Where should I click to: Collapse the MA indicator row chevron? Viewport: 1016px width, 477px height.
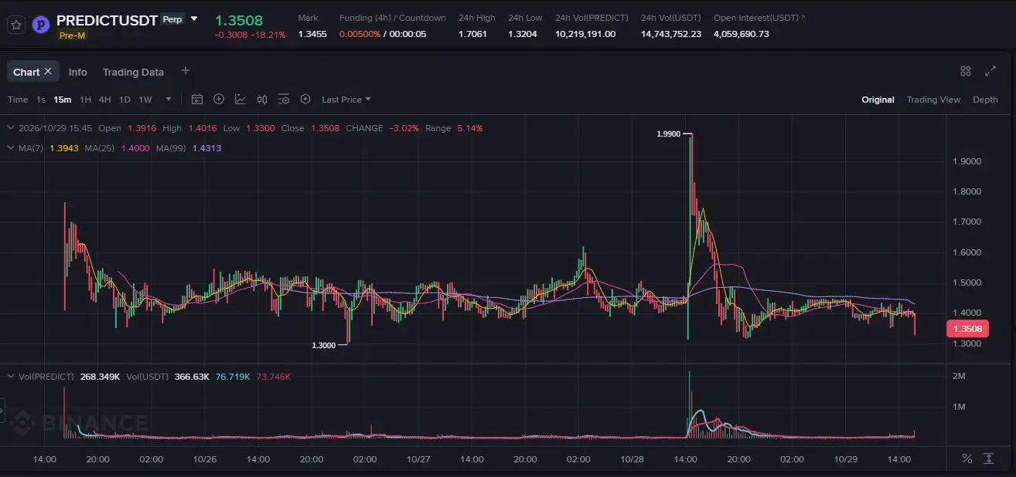pyautogui.click(x=10, y=147)
